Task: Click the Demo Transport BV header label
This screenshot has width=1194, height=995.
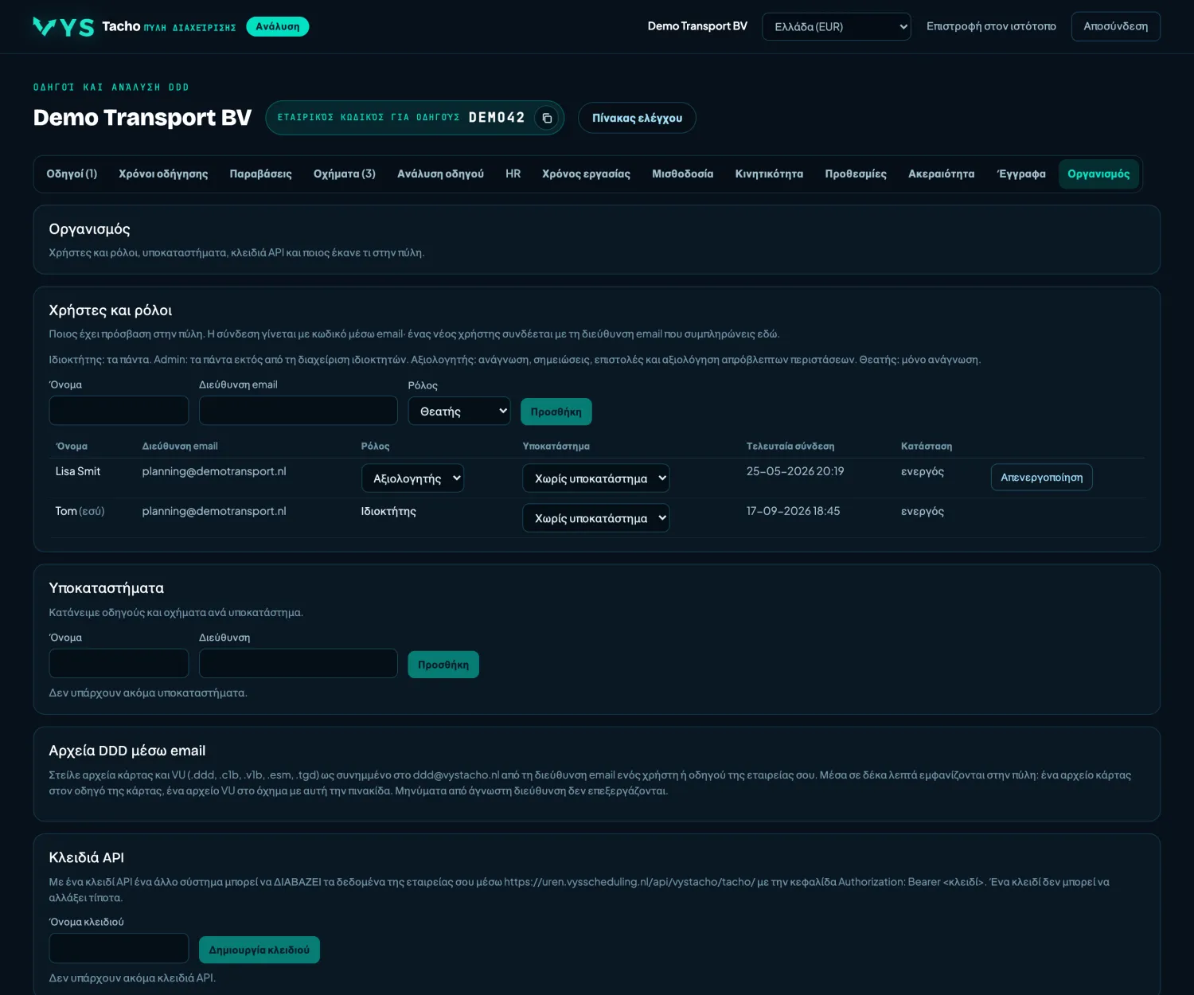Action: [697, 26]
